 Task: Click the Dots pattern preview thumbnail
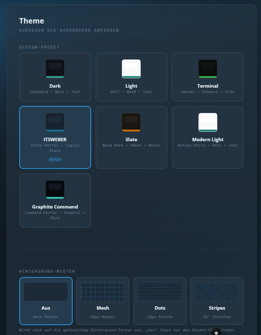tap(160, 291)
